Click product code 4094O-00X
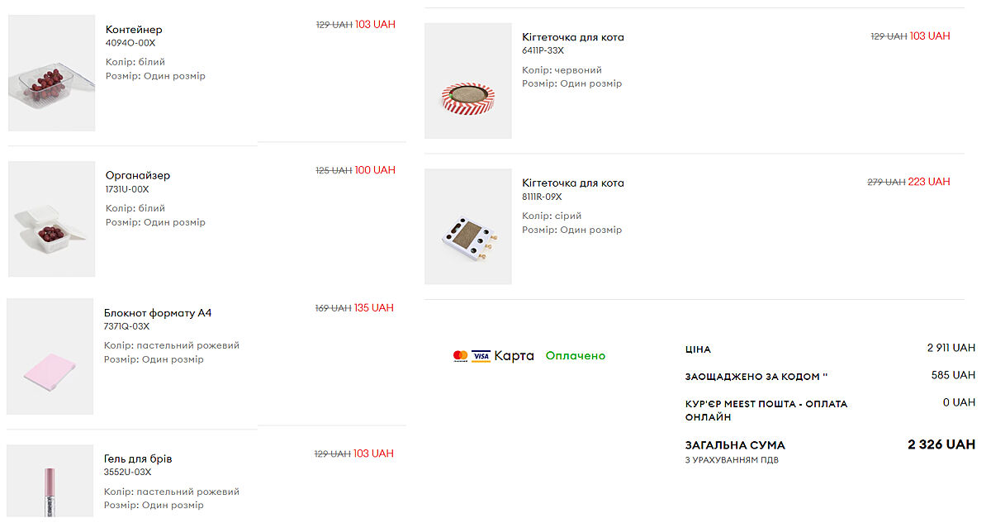The width and height of the screenshot is (991, 532). pos(130,43)
